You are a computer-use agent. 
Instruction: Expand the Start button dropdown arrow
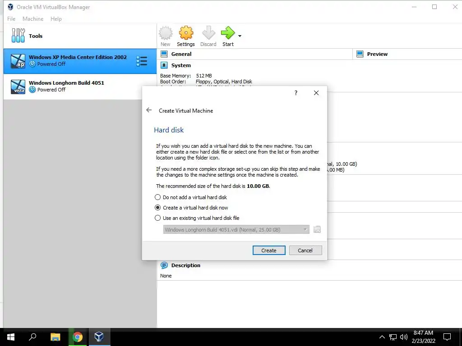(240, 36)
